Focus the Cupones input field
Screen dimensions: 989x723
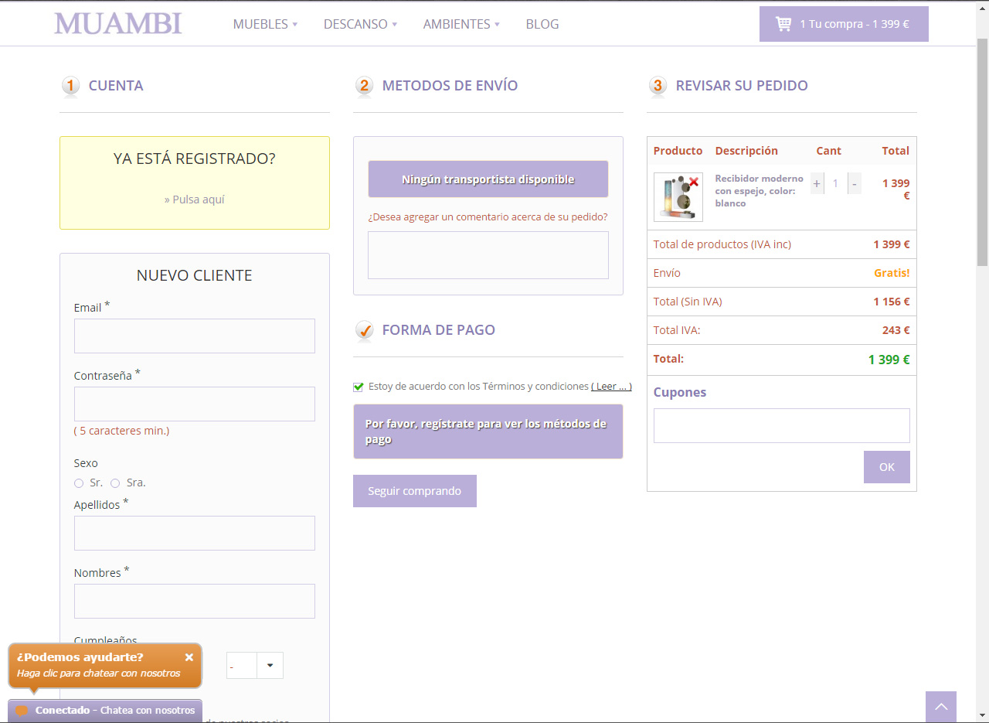click(x=782, y=426)
